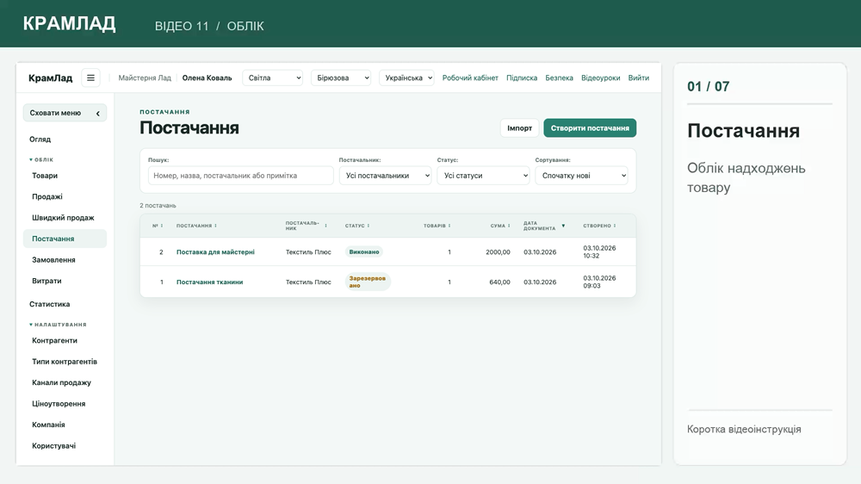The height and width of the screenshot is (484, 861).
Task: Click the Виконано status badge
Action: 364,252
